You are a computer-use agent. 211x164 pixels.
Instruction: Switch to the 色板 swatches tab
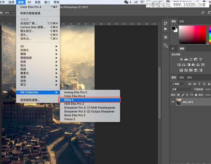(182, 22)
